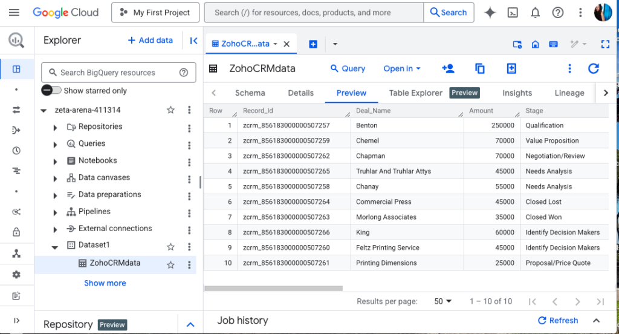Image resolution: width=619 pixels, height=334 pixels.
Task: Collapse the Dataset1 node
Action: [55, 247]
